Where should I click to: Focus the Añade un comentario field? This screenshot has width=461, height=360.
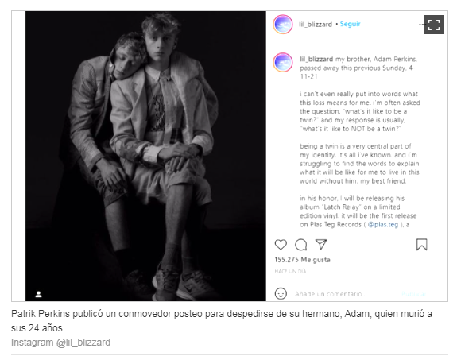pos(346,294)
